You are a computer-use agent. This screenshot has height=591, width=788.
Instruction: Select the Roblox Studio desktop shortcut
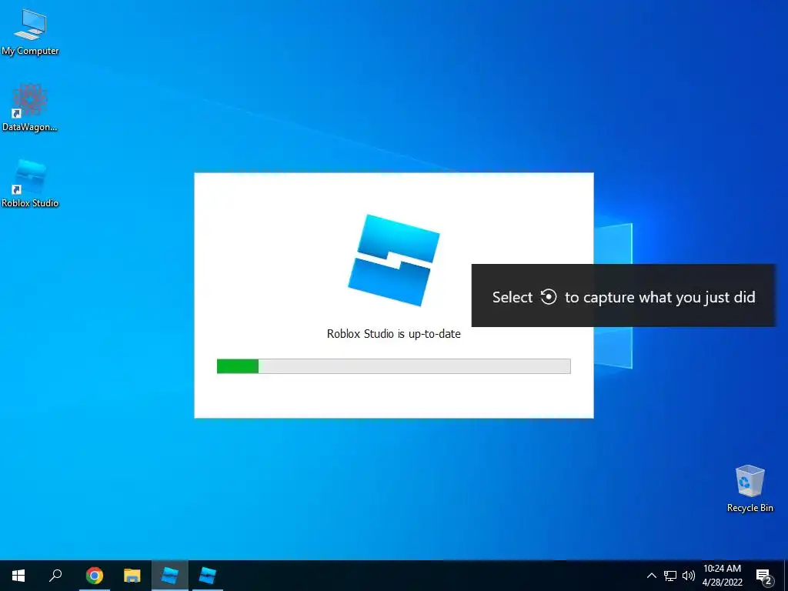click(x=30, y=183)
